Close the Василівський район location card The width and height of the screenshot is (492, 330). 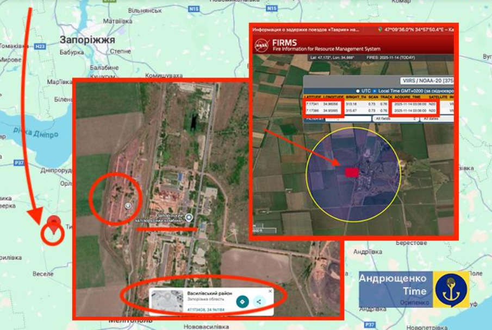[270, 291]
